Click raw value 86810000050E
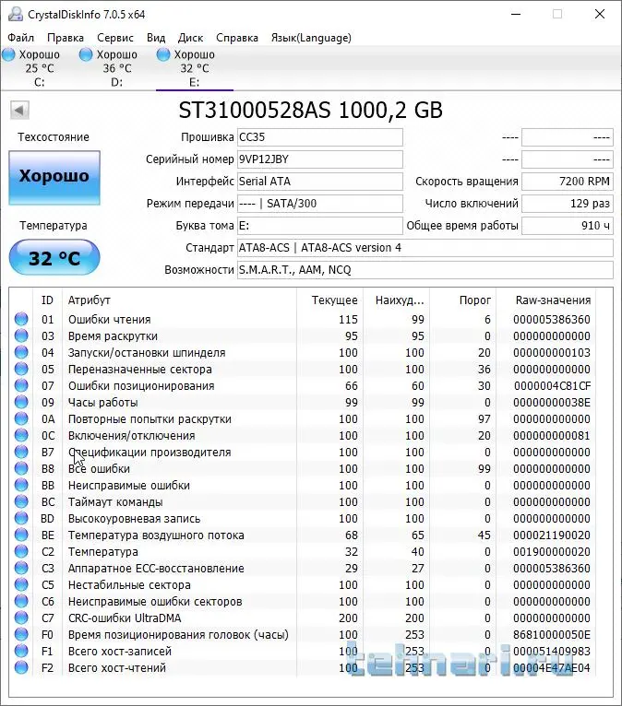The image size is (622, 706). click(552, 634)
